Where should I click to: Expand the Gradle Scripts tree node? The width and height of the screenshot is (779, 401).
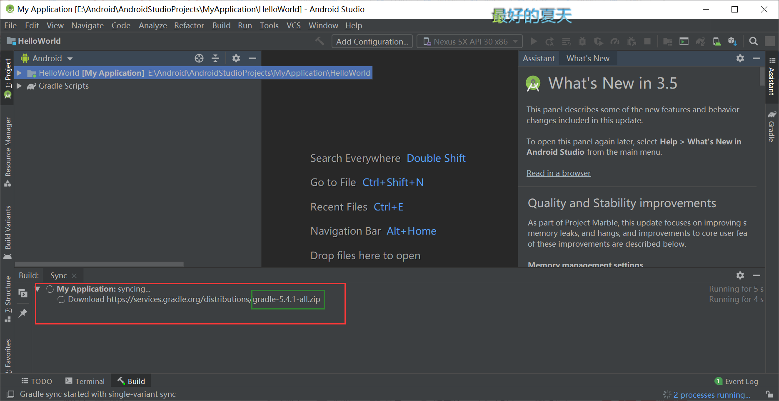click(19, 86)
